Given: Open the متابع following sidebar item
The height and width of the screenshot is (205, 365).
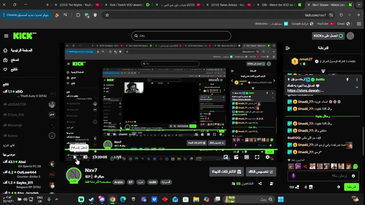Looking at the screenshot, I should (10, 69).
